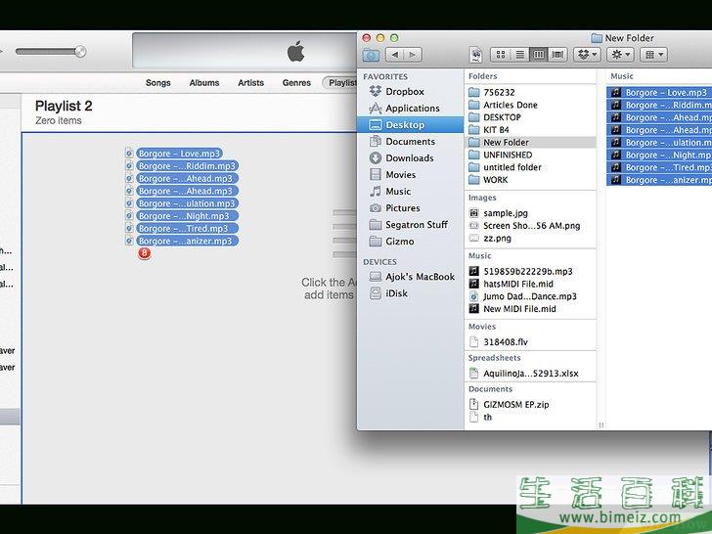The image size is (712, 534).
Task: Click the Finder back navigation arrow
Action: [x=394, y=55]
